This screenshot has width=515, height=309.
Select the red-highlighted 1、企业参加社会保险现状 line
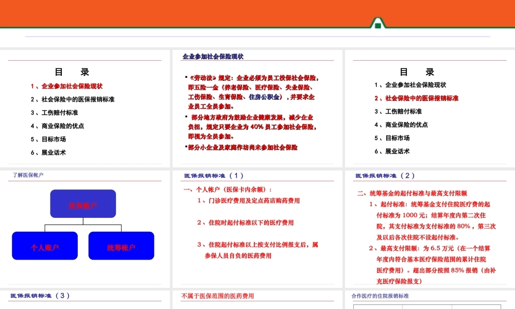(x=66, y=87)
